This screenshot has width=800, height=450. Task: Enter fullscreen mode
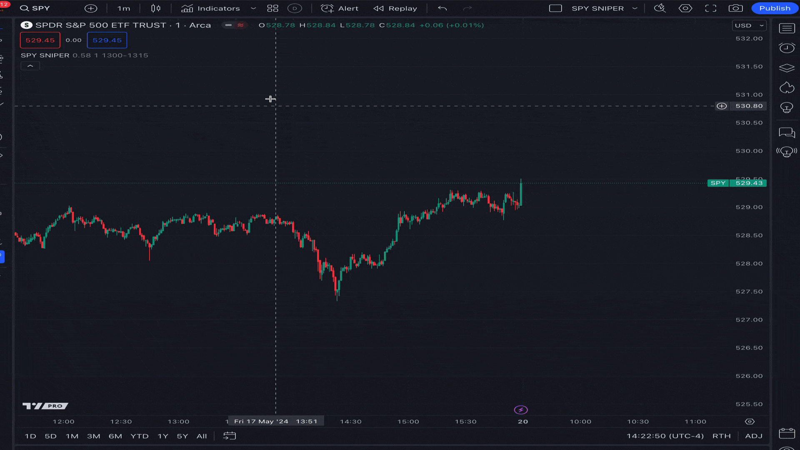click(711, 8)
